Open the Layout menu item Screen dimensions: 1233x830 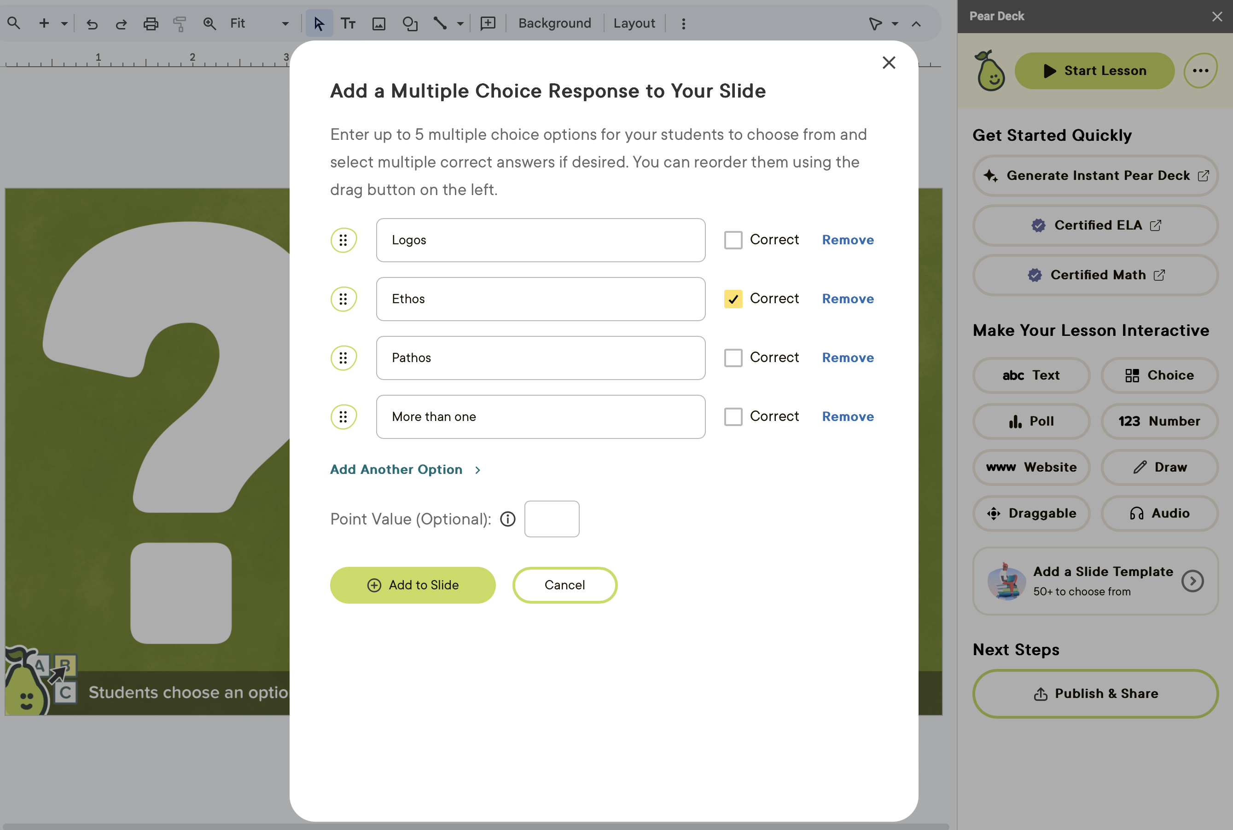634,23
